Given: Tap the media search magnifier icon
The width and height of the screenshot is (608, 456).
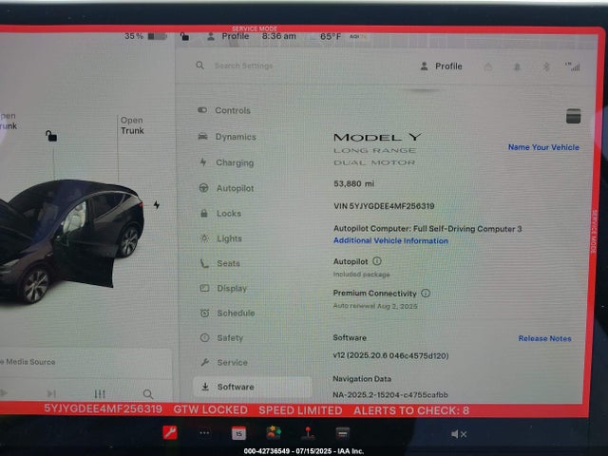Looking at the screenshot, I should pyautogui.click(x=148, y=394).
